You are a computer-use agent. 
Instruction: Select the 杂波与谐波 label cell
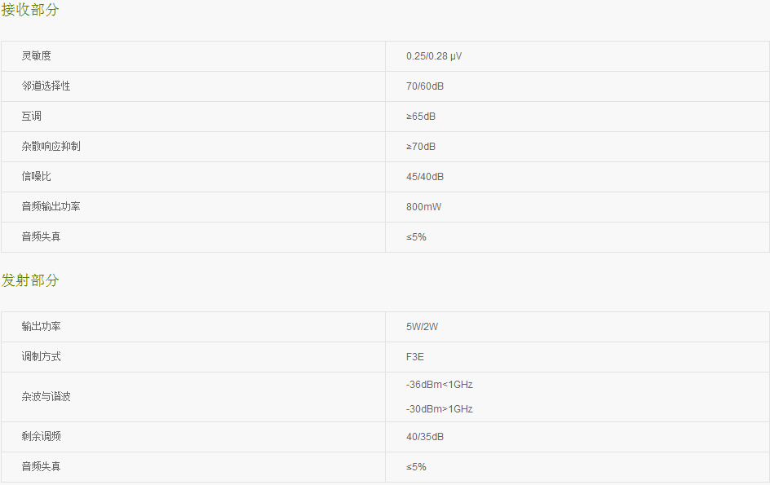(x=193, y=397)
